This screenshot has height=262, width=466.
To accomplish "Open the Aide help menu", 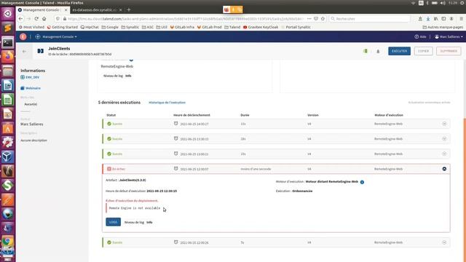I will pos(420,37).
